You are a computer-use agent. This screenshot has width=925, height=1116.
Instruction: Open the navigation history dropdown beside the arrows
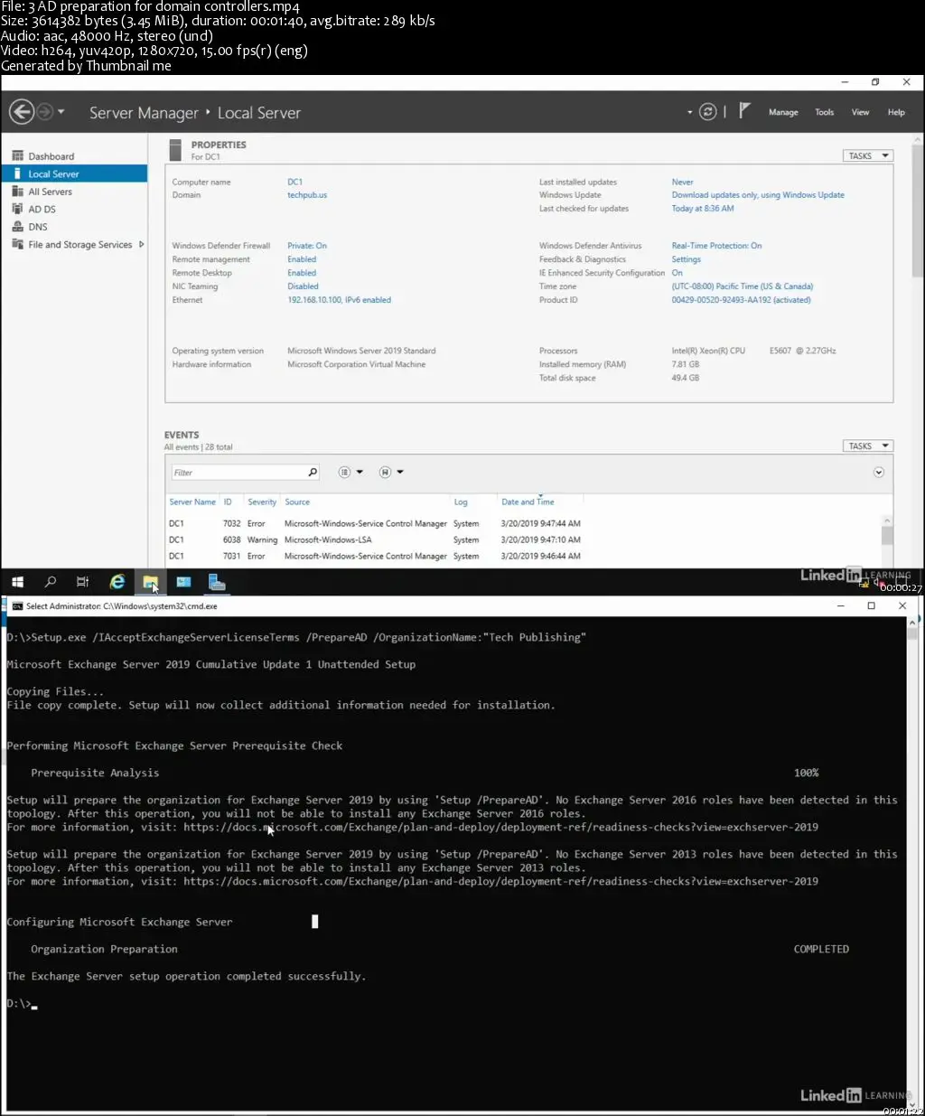click(x=61, y=112)
